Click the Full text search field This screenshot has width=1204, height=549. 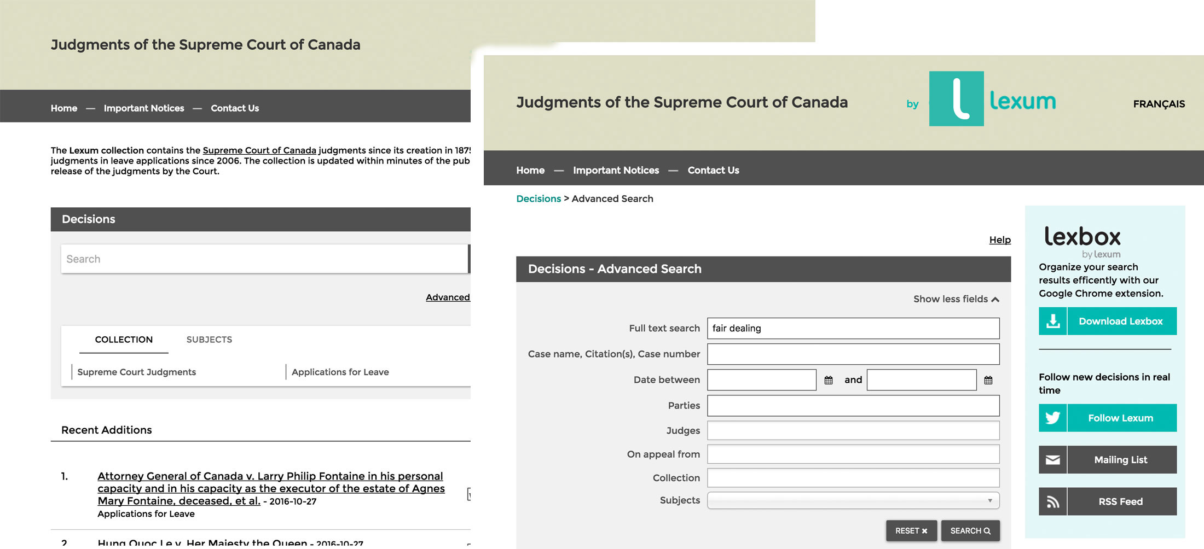[x=853, y=329]
